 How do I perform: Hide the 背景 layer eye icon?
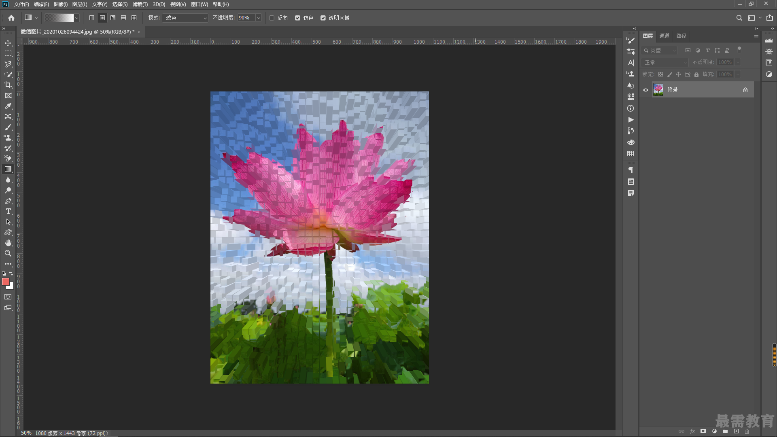tap(646, 90)
